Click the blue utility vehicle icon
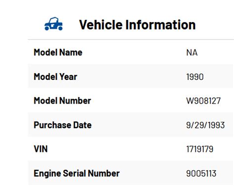 [53, 24]
